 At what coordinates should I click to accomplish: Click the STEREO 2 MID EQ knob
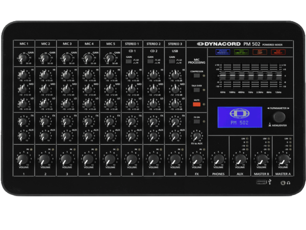coord(153,89)
